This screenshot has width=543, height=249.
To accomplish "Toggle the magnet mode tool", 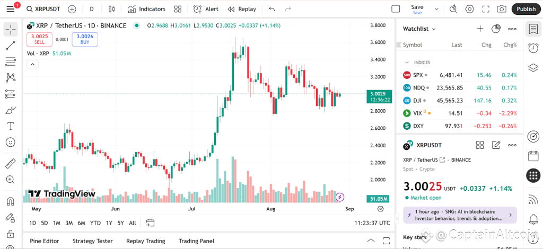I will tap(11, 201).
